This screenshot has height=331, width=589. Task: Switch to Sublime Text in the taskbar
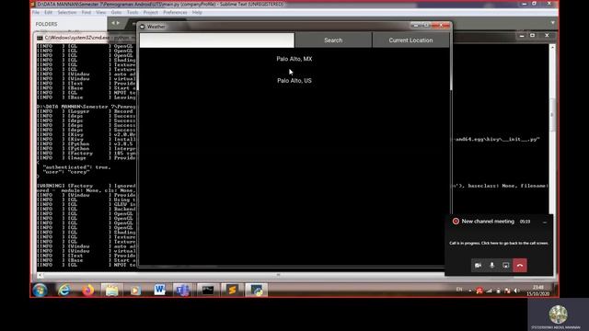[x=232, y=291]
